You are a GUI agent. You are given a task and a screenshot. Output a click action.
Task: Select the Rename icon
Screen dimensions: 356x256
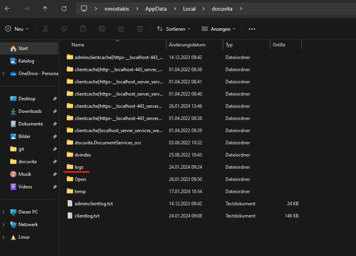point(102,29)
